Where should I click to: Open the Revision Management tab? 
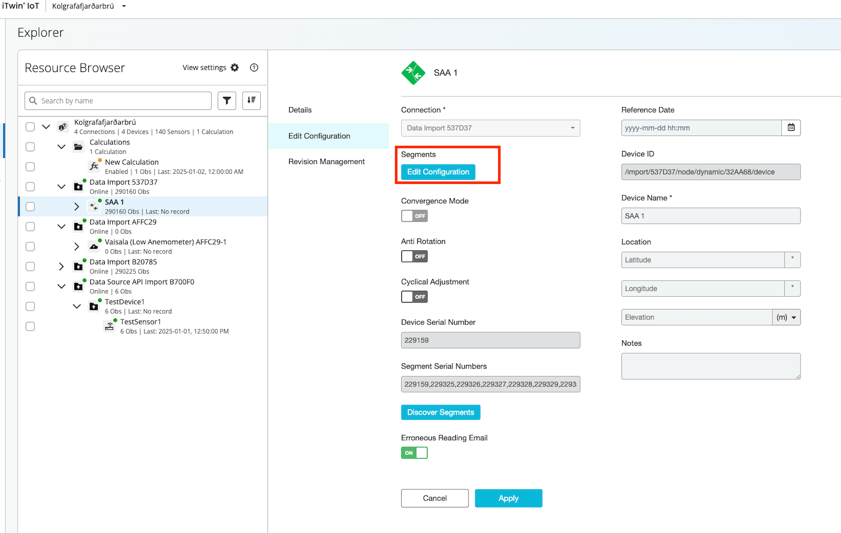tap(326, 162)
